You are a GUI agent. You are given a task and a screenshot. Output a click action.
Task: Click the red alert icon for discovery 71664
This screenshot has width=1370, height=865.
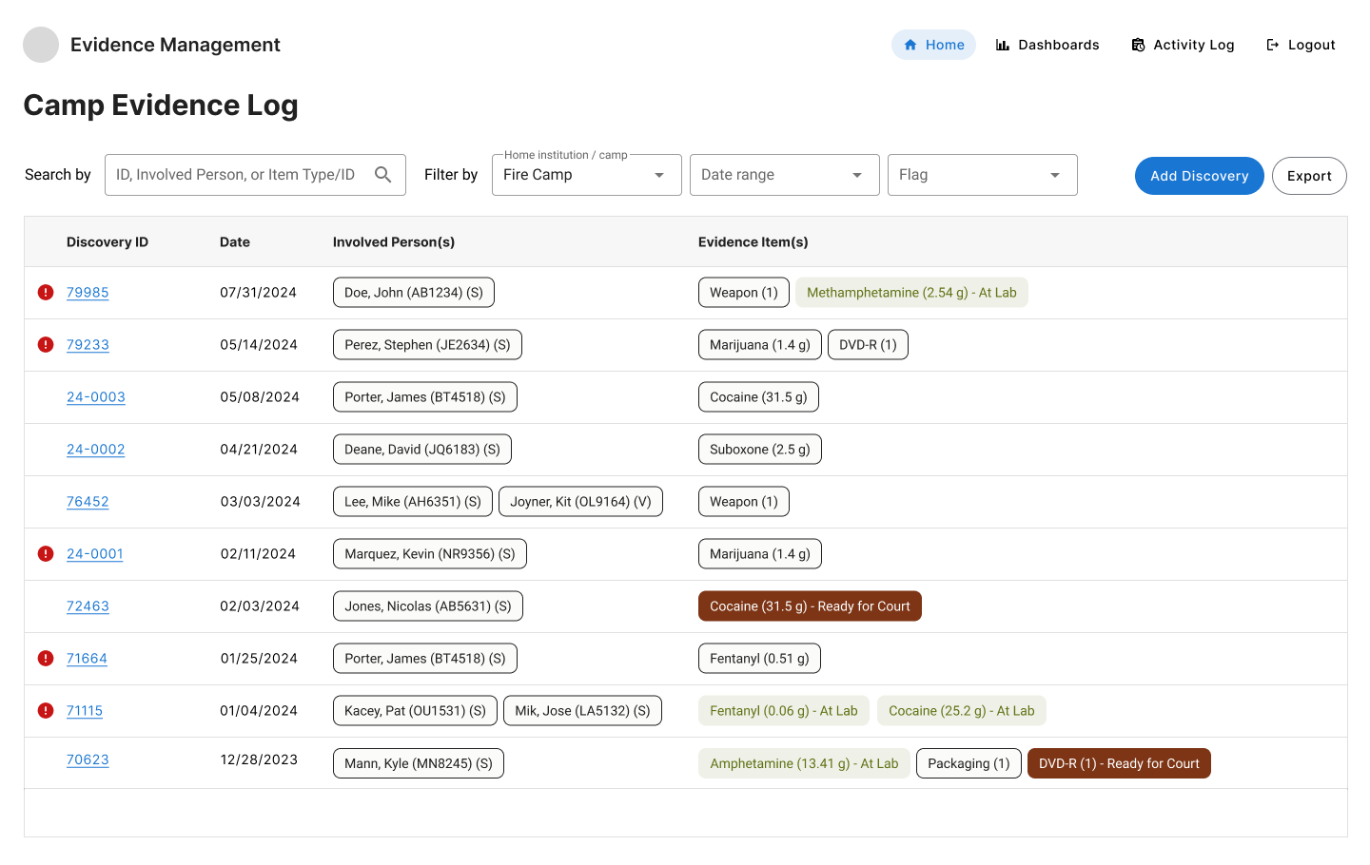[46, 658]
